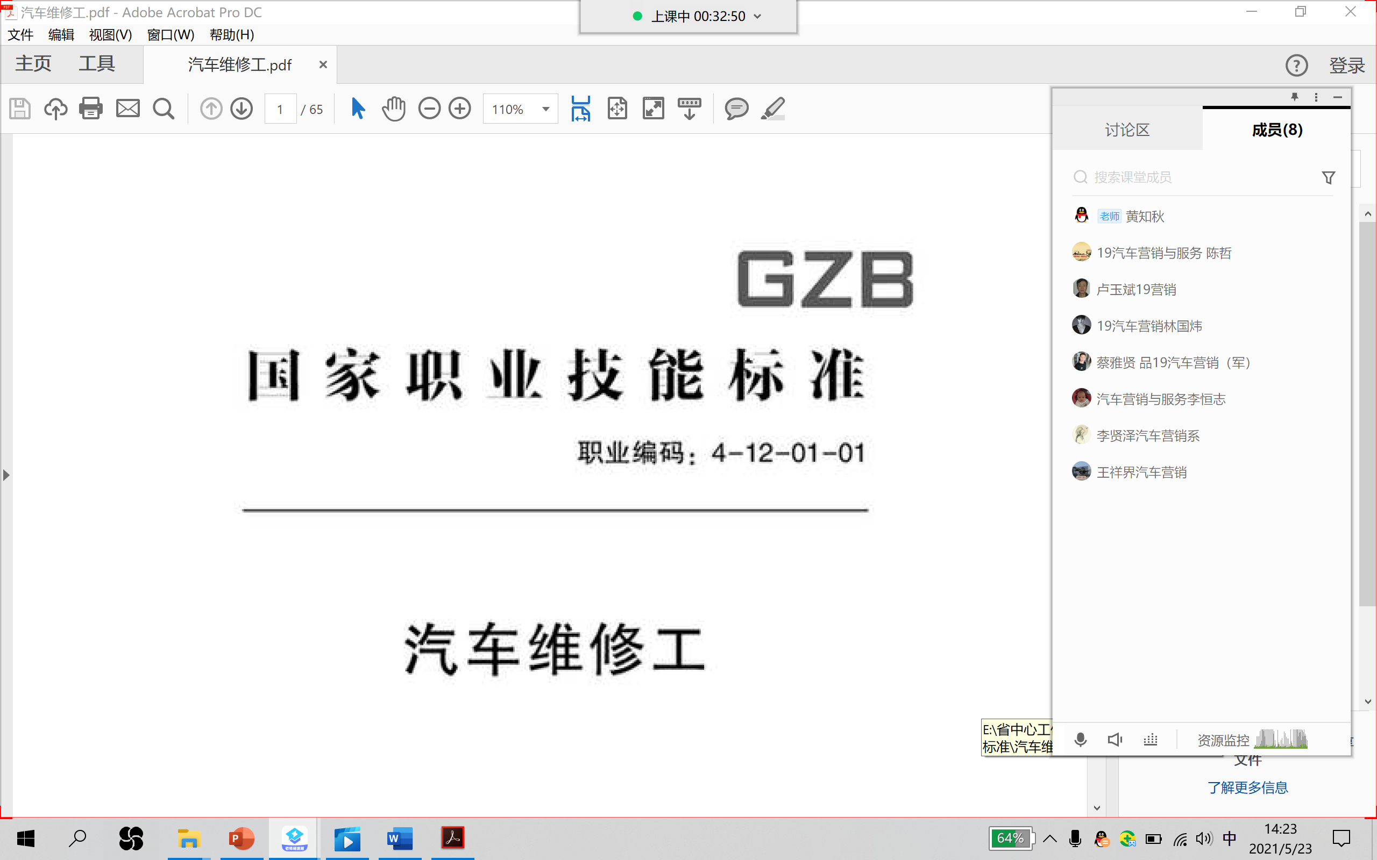Screen dimensions: 1377x860
Task: Click the Email envelope icon
Action: pyautogui.click(x=127, y=108)
